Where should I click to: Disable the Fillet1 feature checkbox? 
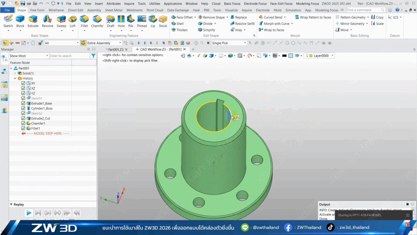pyautogui.click(x=23, y=129)
